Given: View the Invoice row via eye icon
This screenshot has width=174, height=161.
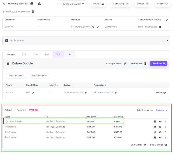Looking at the screenshot, I should pos(160,121).
